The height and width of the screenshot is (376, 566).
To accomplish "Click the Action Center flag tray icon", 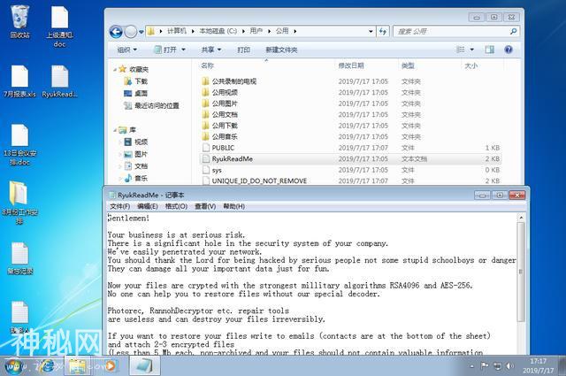I will point(485,366).
